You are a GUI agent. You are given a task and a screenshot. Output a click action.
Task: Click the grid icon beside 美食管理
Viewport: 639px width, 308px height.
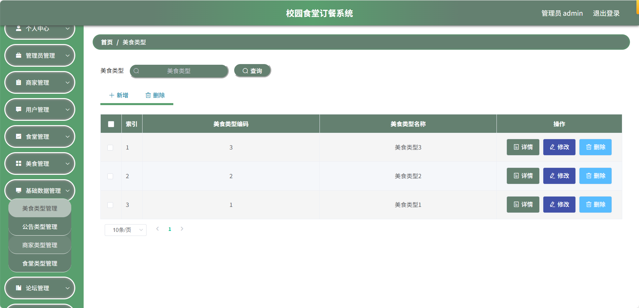coord(19,164)
